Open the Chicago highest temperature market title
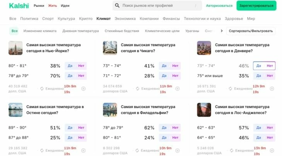This screenshot has height=156, width=282. (x=148, y=48)
